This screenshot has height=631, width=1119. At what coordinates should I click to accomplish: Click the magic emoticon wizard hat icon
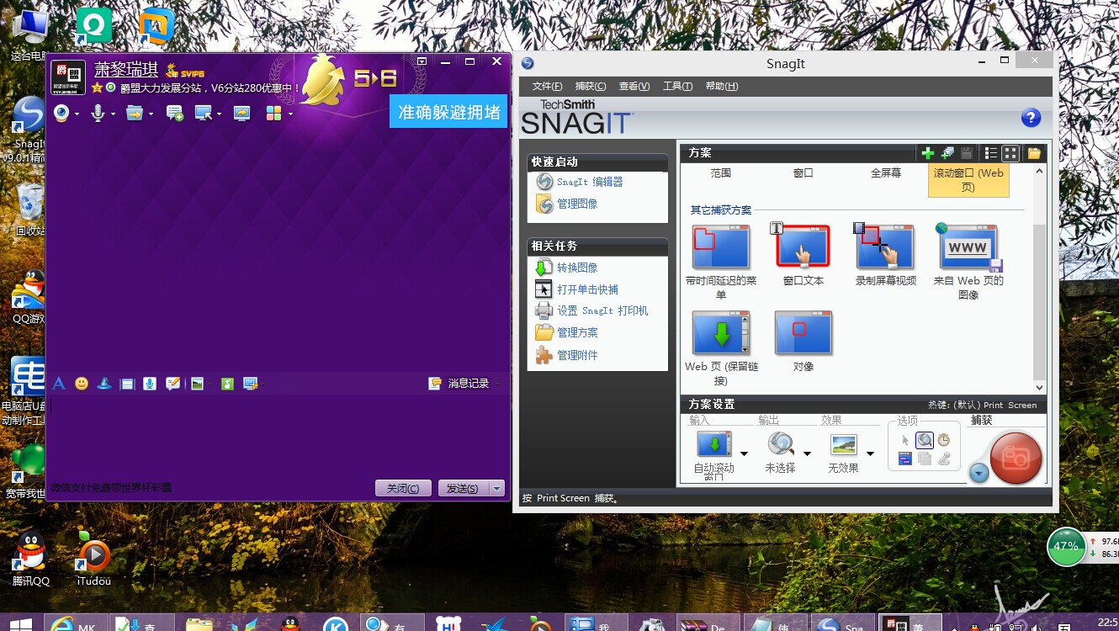(x=104, y=384)
